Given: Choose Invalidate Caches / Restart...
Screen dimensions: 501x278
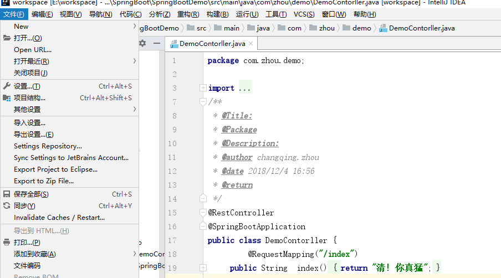Looking at the screenshot, I should click(70, 217).
